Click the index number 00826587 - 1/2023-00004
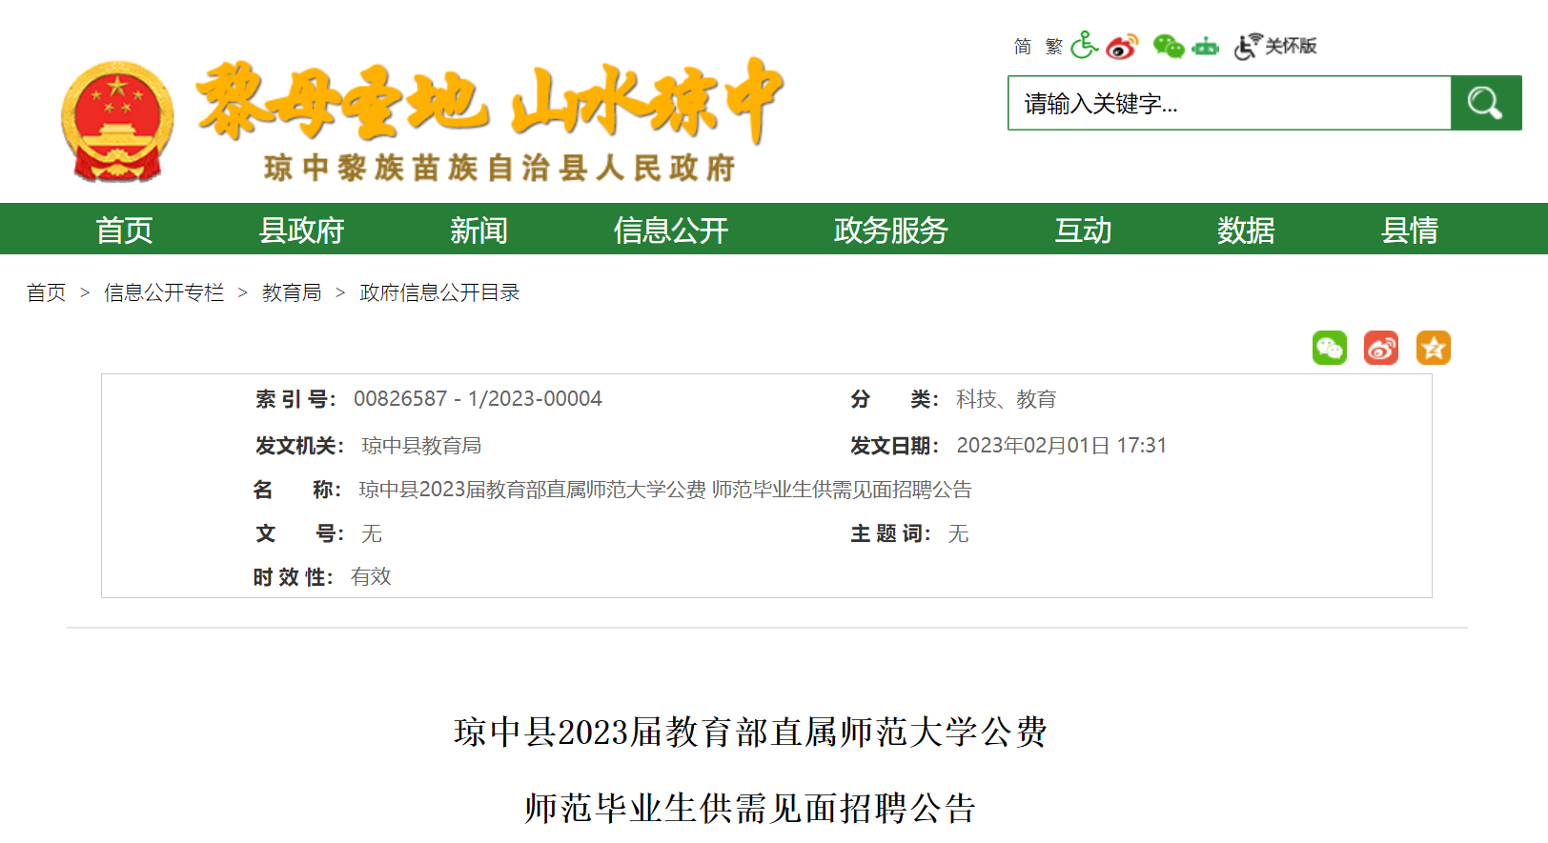 (478, 398)
